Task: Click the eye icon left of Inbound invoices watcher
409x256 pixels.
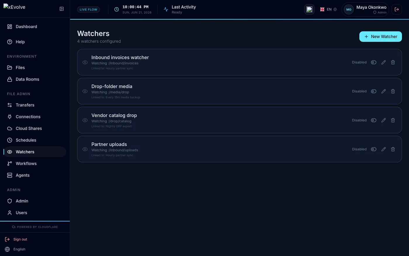Action: [85, 62]
